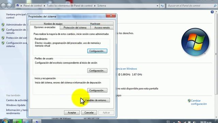Viewport: 218px width, 123px height.
Task: Close Propiedades del sistema dialog
Action: click(x=111, y=16)
